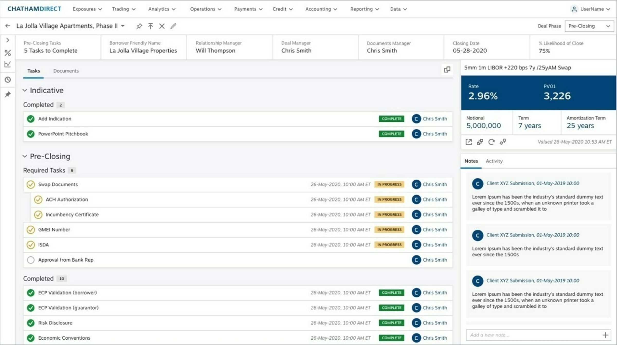Click the pencil edit icon in header
The width and height of the screenshot is (617, 345).
[173, 26]
